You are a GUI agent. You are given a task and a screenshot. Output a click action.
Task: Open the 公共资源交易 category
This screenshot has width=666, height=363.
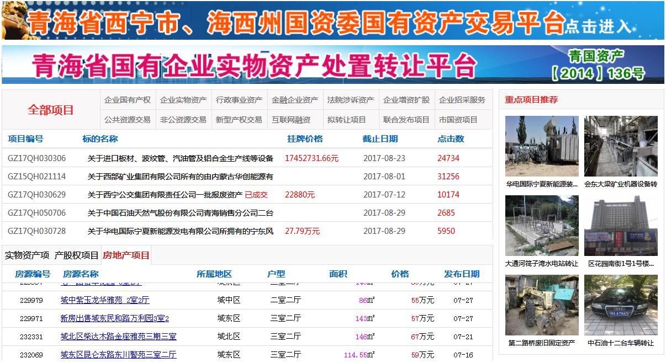click(x=128, y=120)
